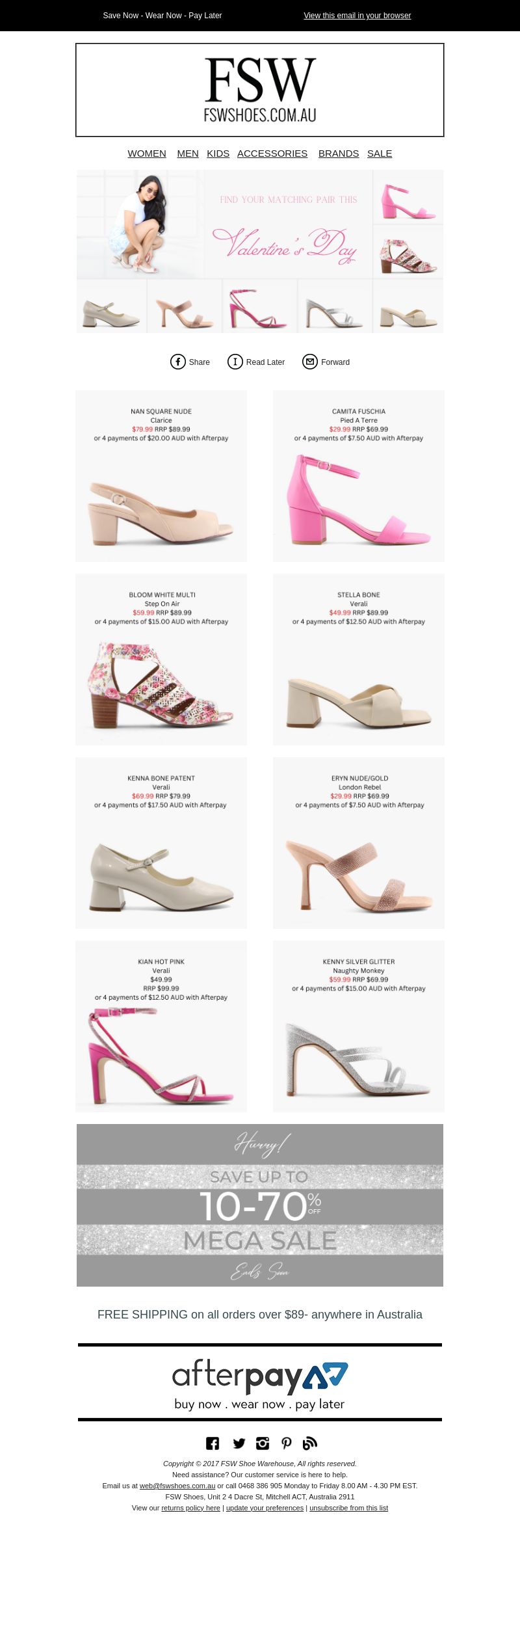Click the Forward email icon
The width and height of the screenshot is (520, 1647).
(310, 362)
